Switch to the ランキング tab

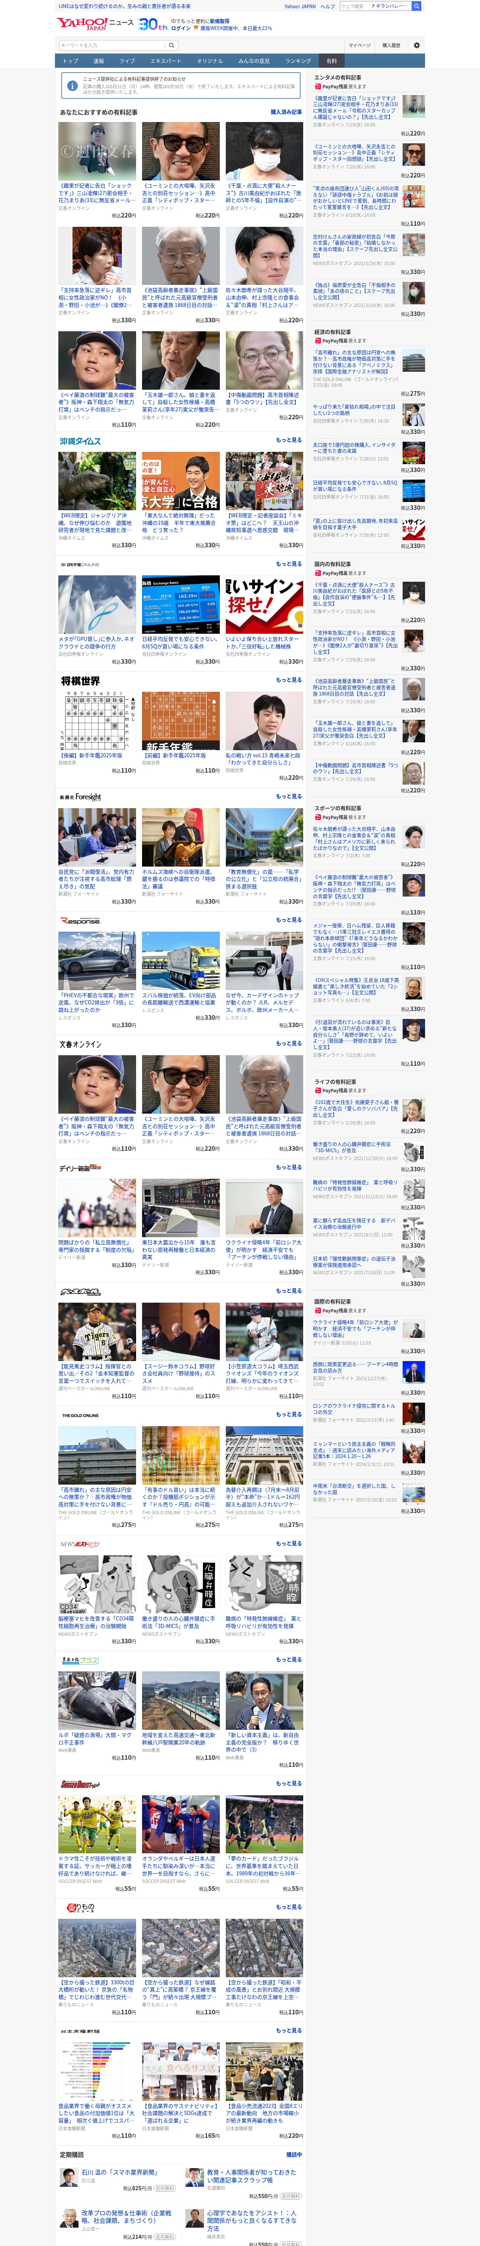(x=298, y=61)
